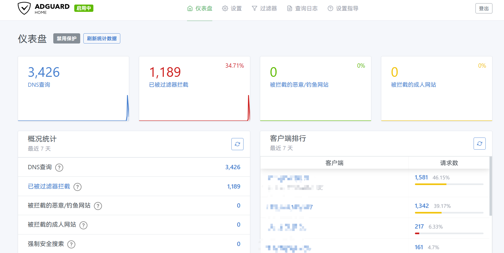
Task: Click the 39.17% progress bar
Action: [449, 213]
